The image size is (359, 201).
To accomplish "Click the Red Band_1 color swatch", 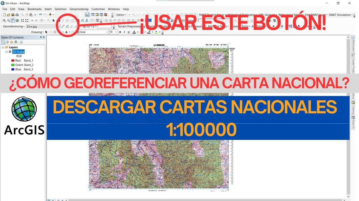I will pyautogui.click(x=13, y=61).
